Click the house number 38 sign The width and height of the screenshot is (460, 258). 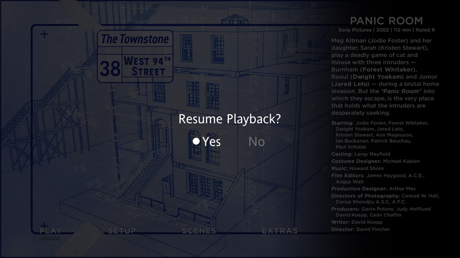pos(110,69)
